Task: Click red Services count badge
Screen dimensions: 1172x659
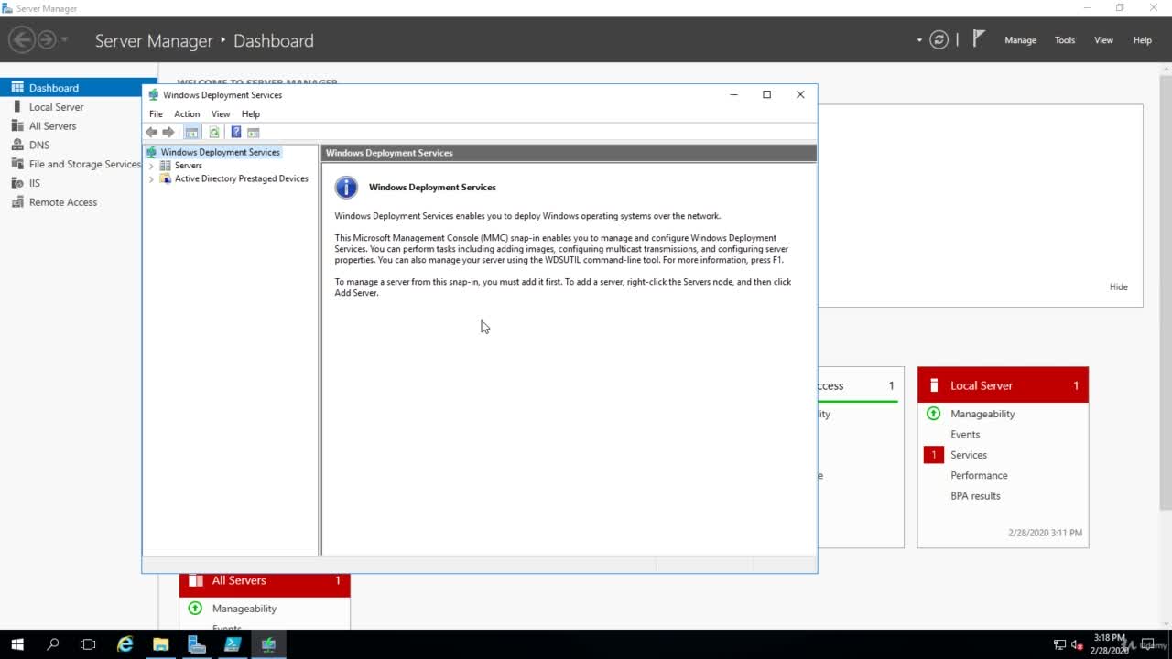Action: (x=934, y=455)
